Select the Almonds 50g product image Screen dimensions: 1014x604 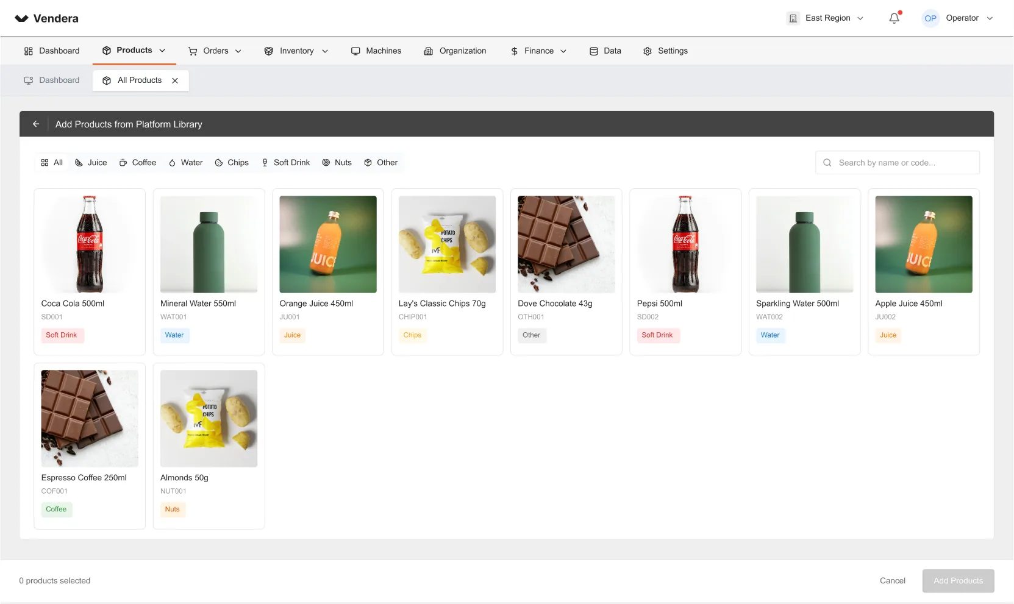pyautogui.click(x=209, y=419)
